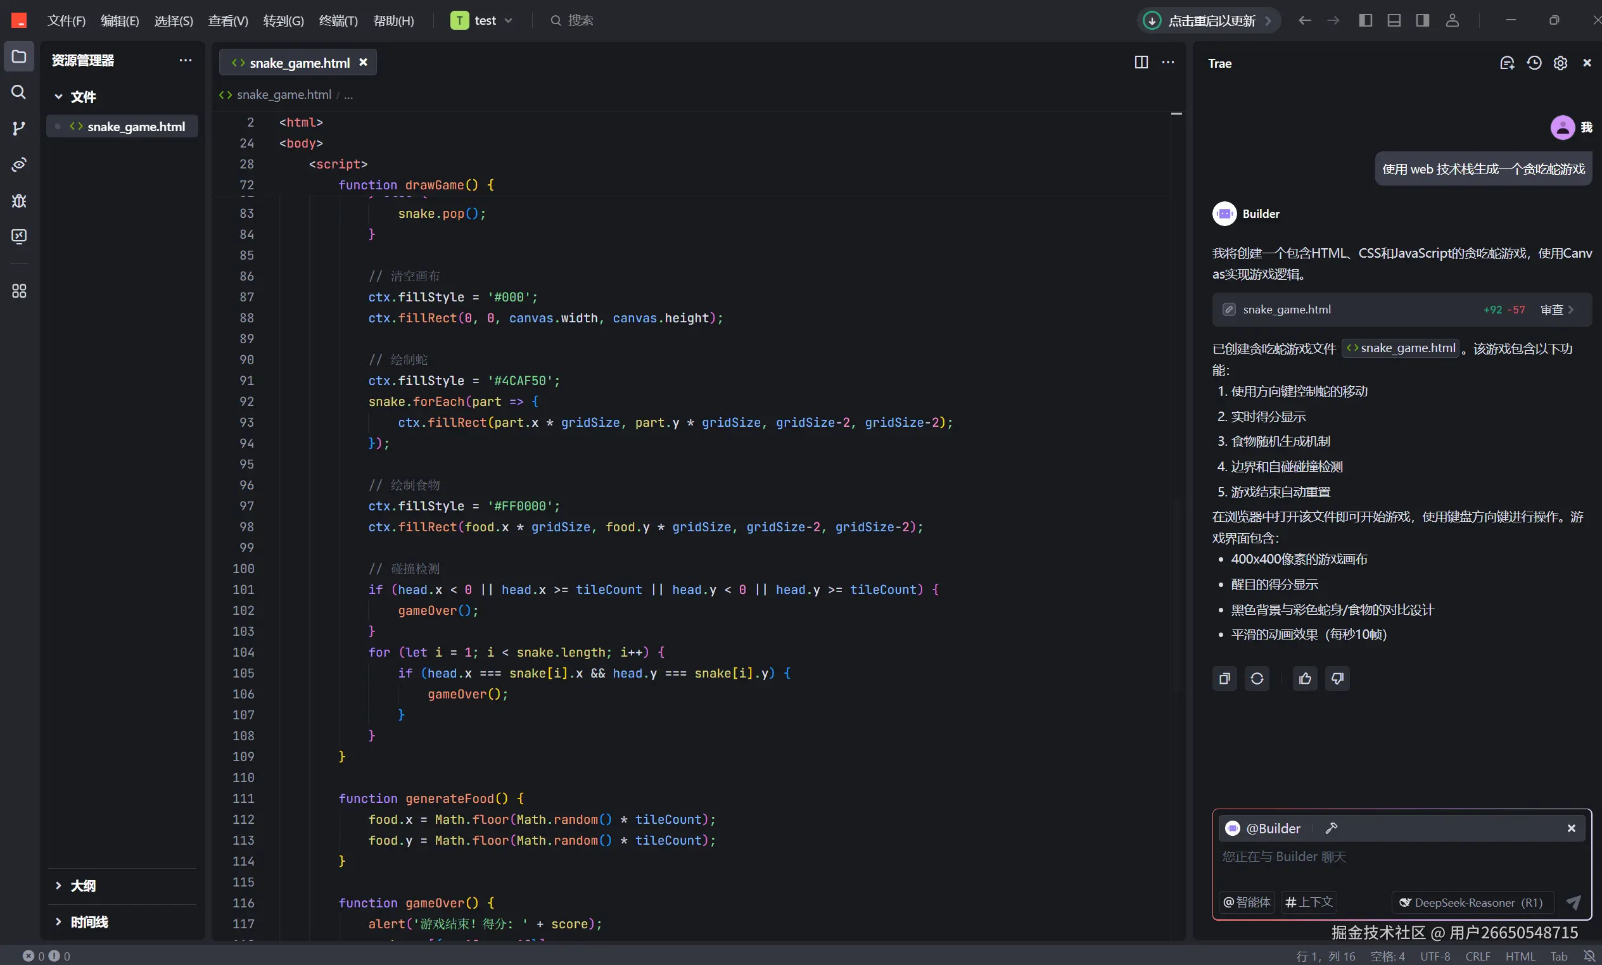Screen dimensions: 1602x965
Task: Open the Search view in the sidebar
Action: 19,92
